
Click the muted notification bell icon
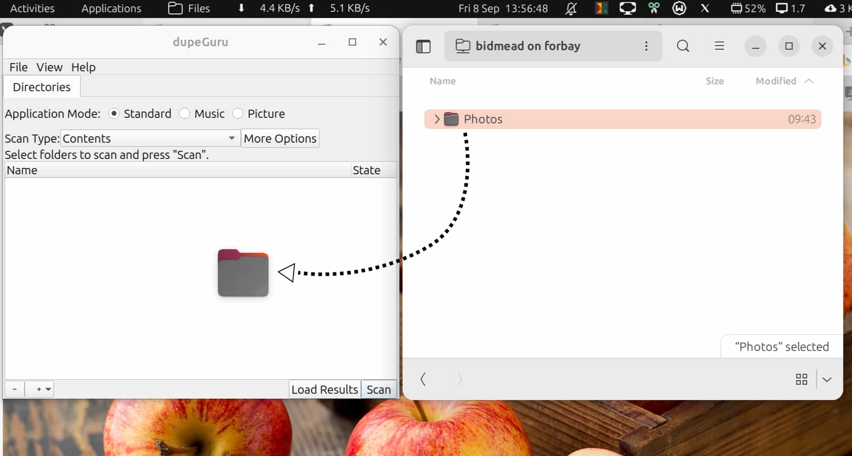(571, 9)
